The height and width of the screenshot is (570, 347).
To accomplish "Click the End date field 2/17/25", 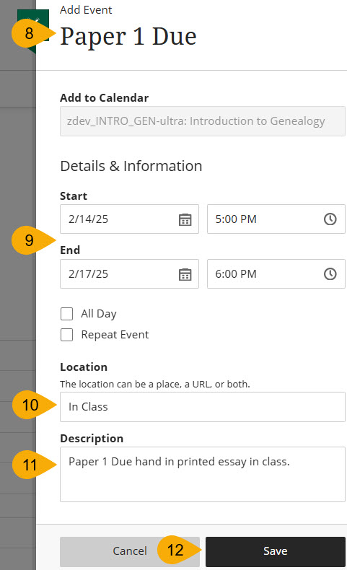I will (129, 273).
